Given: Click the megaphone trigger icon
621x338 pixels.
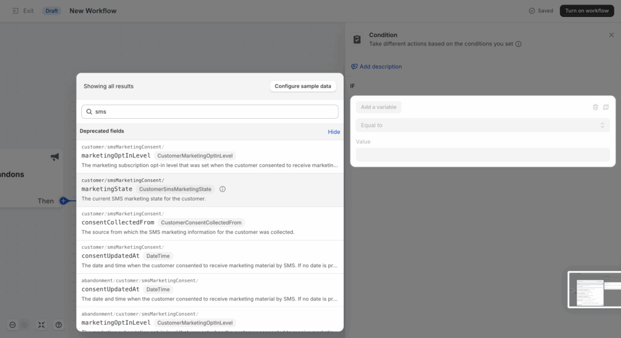Looking at the screenshot, I should 55,157.
